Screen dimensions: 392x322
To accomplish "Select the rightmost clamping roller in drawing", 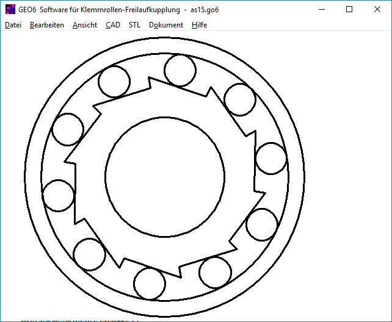I will (x=271, y=159).
